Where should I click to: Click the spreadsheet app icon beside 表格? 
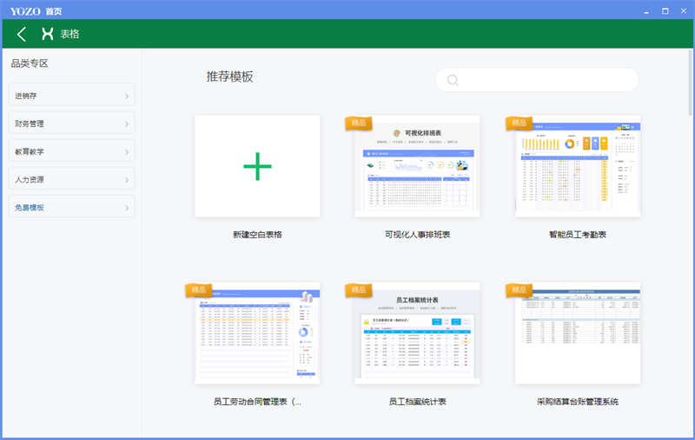coord(48,34)
